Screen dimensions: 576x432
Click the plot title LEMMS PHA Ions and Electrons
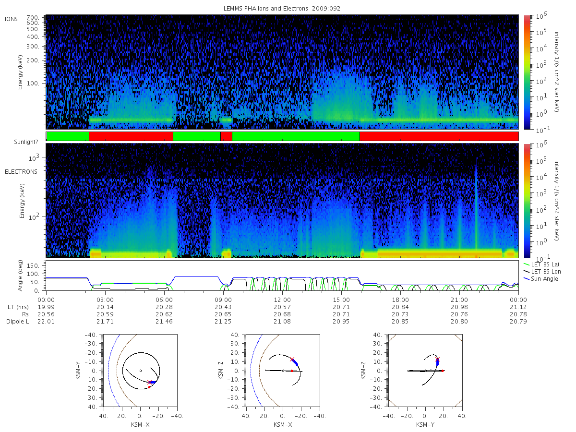click(282, 9)
